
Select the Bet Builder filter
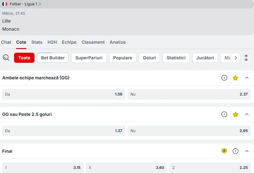(53, 58)
